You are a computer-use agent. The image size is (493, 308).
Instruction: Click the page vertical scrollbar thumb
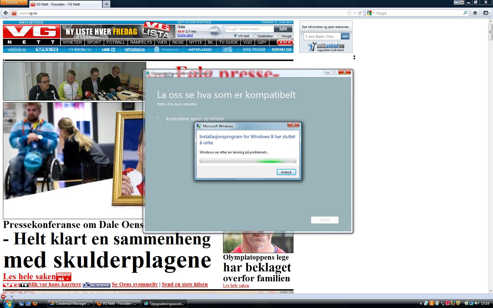490,31
